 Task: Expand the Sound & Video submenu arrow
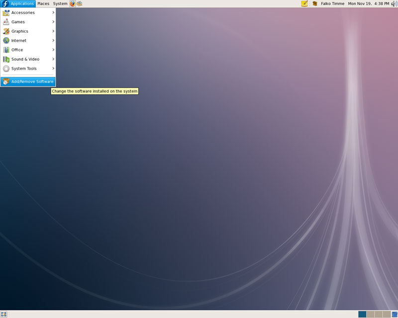pyautogui.click(x=53, y=59)
